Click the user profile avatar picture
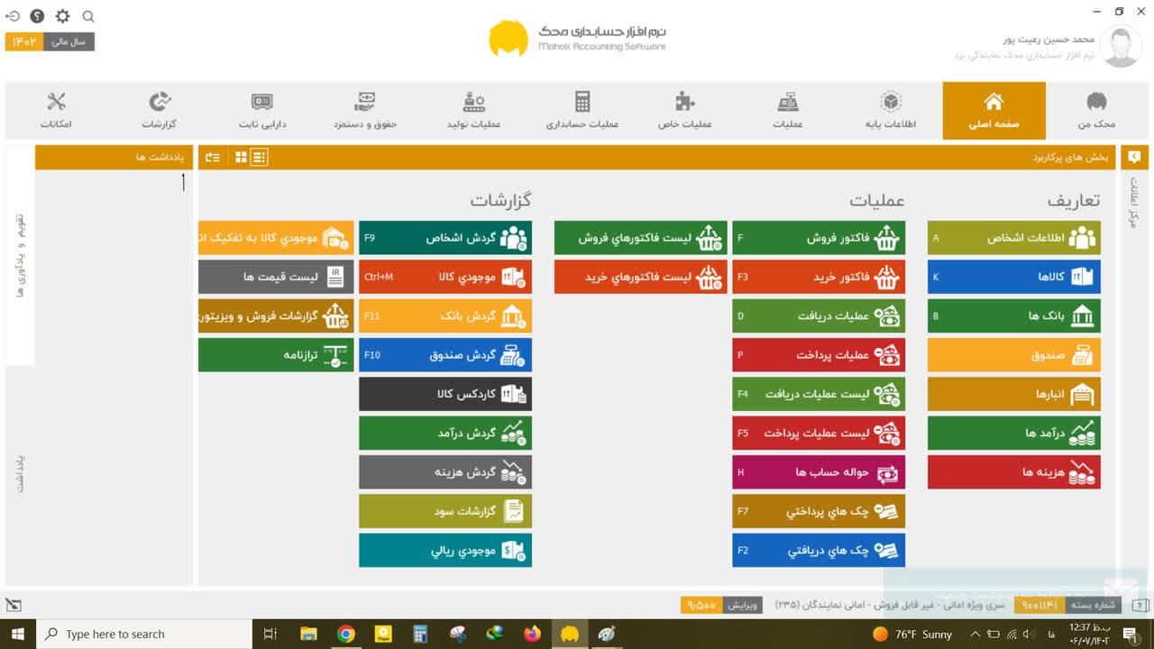Viewport: 1154px width, 649px height. [1121, 47]
